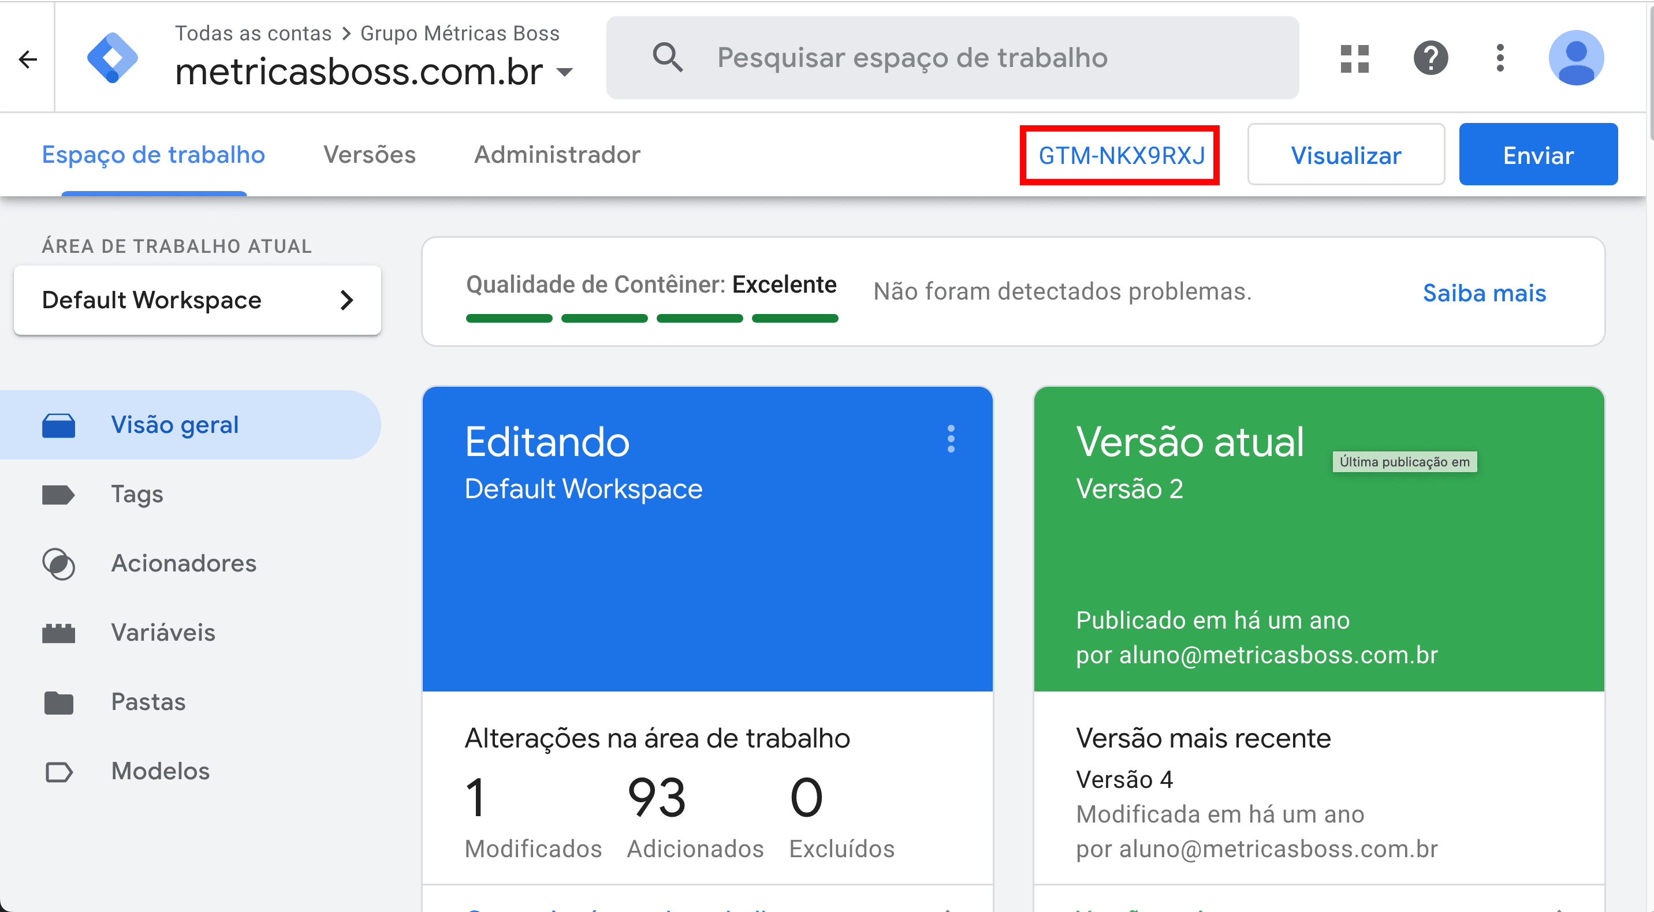This screenshot has height=912, width=1654.
Task: Click the back arrow icon
Action: (28, 59)
